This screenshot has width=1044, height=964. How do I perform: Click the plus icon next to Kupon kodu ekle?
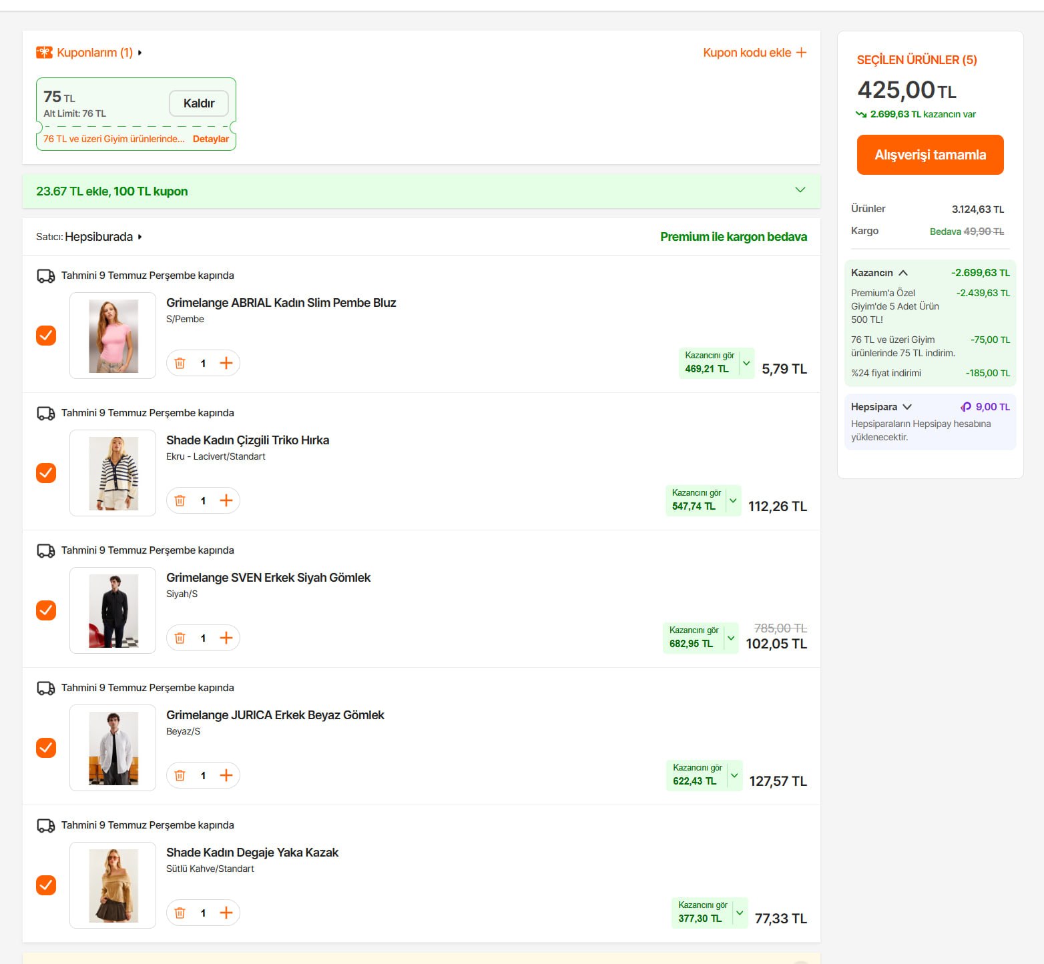tap(801, 52)
